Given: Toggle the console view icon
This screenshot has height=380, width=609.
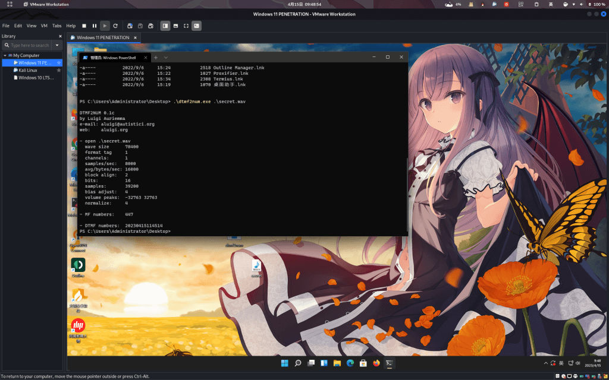Looking at the screenshot, I should [196, 26].
